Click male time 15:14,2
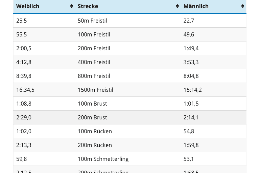260x173 pixels. 192,90
